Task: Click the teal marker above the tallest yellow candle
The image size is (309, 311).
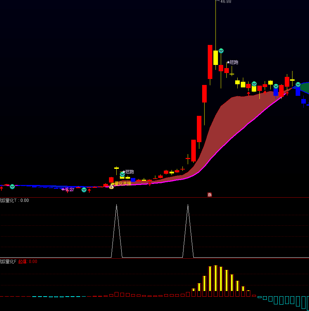Action: coord(221,51)
